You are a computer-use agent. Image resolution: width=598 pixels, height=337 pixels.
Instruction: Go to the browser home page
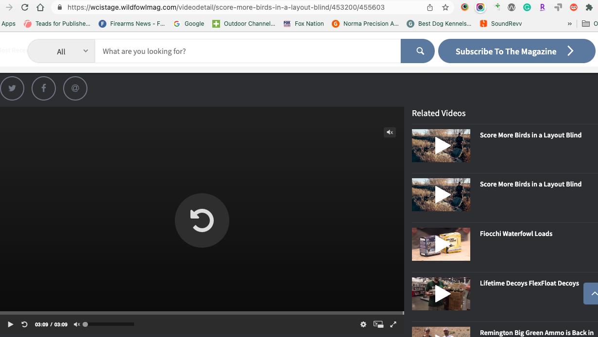[x=40, y=7]
